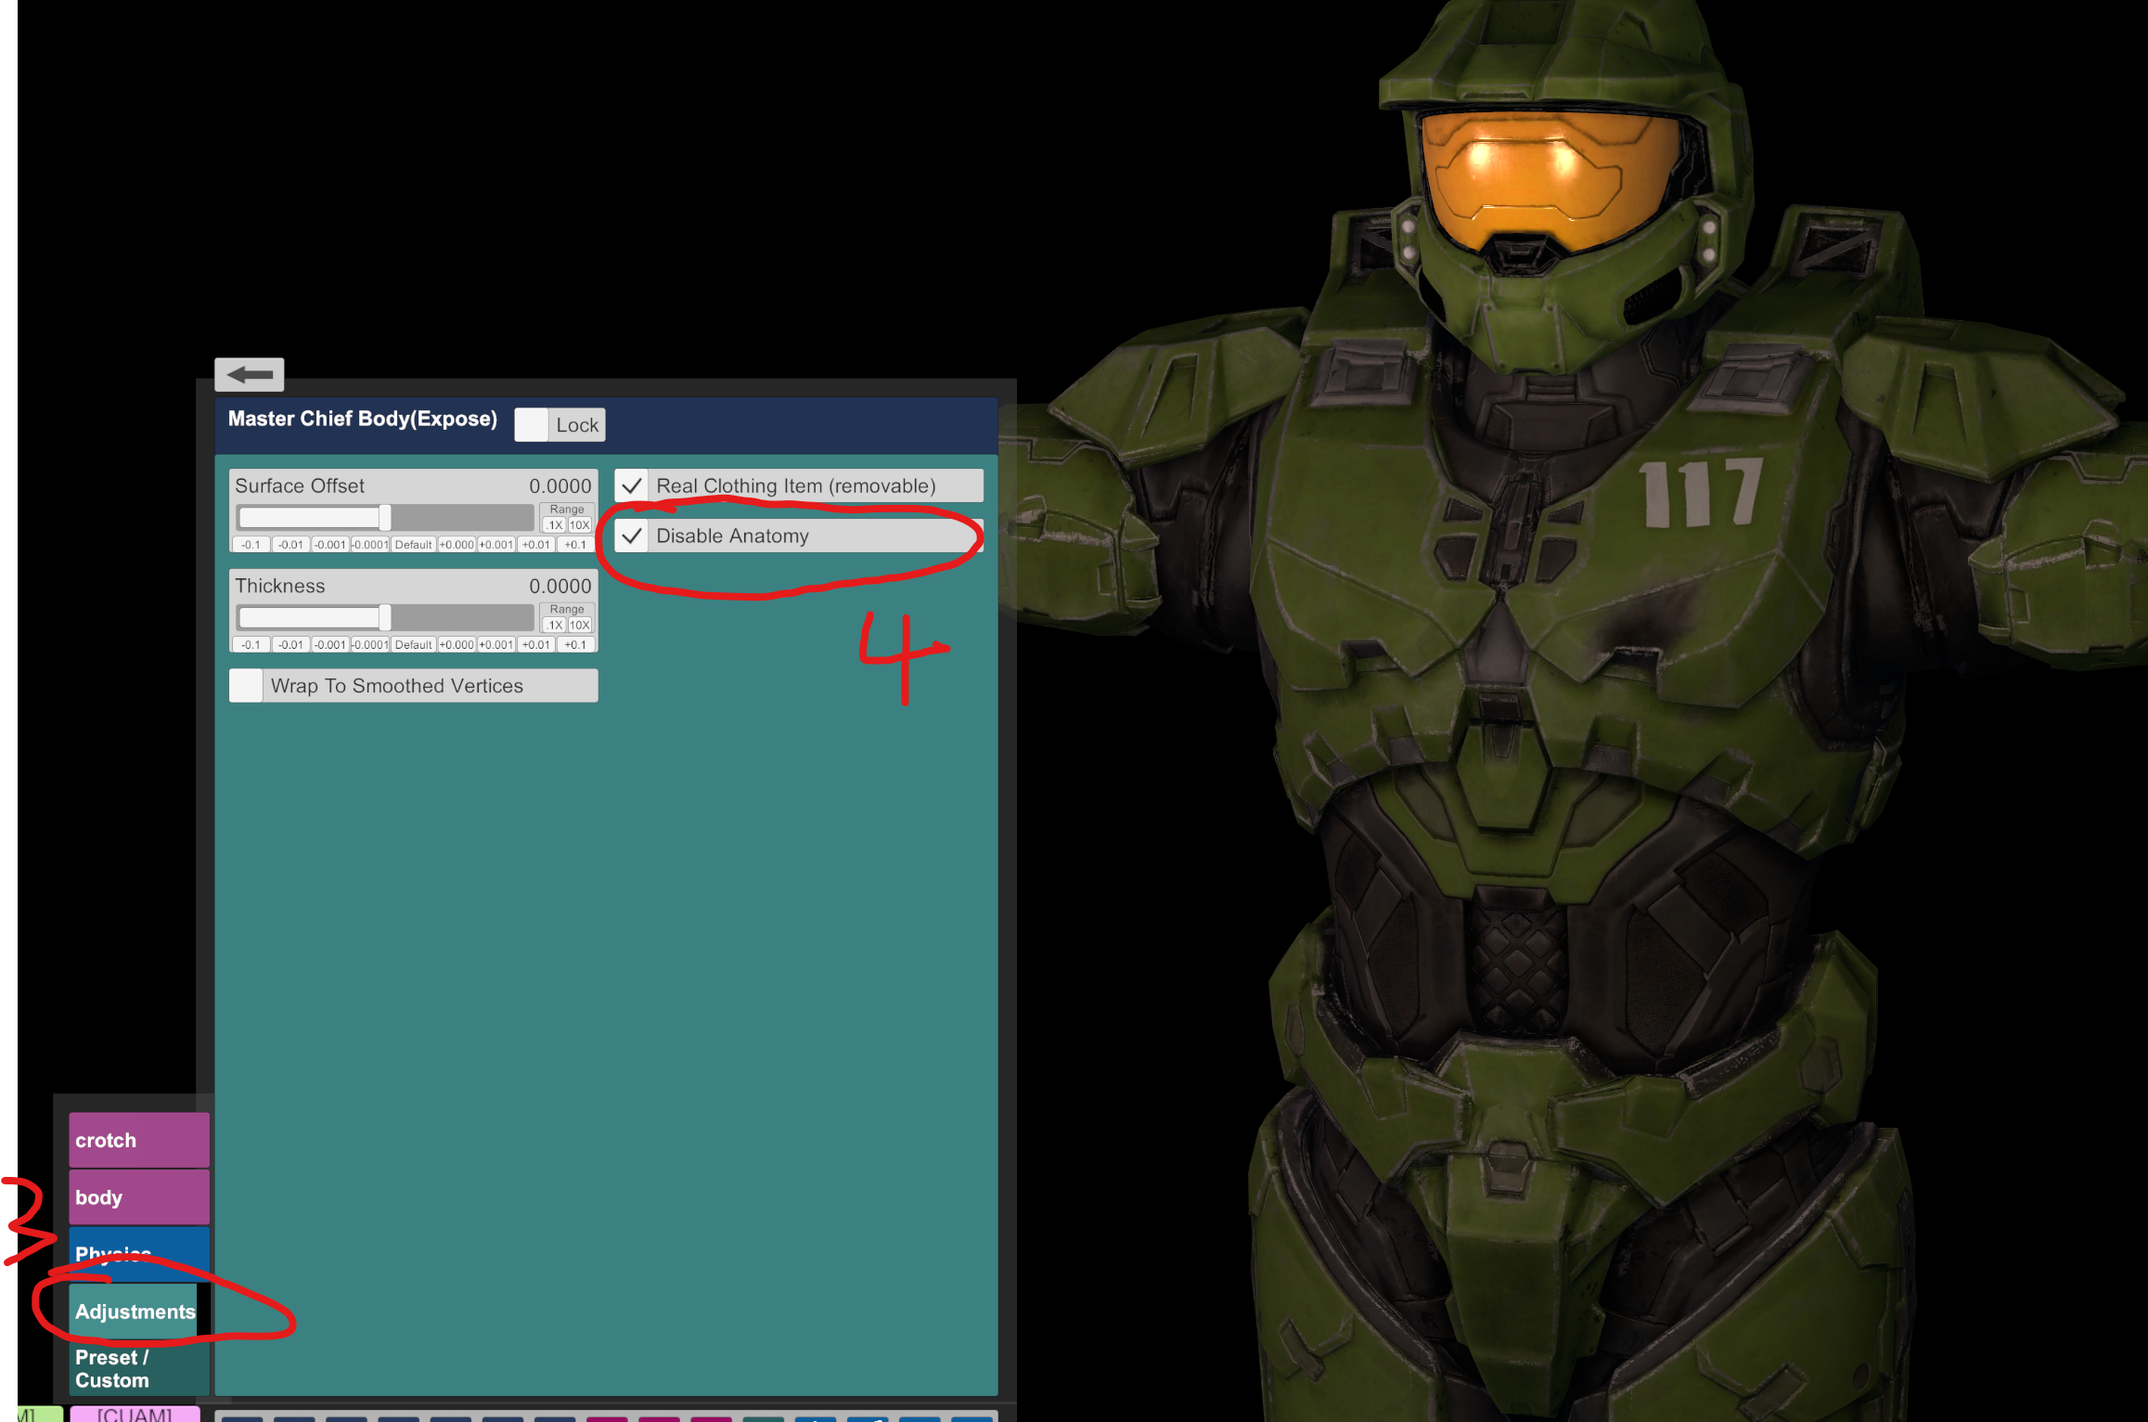Increase Thickness by 0.001
This screenshot has height=1422, width=2148.
click(496, 645)
